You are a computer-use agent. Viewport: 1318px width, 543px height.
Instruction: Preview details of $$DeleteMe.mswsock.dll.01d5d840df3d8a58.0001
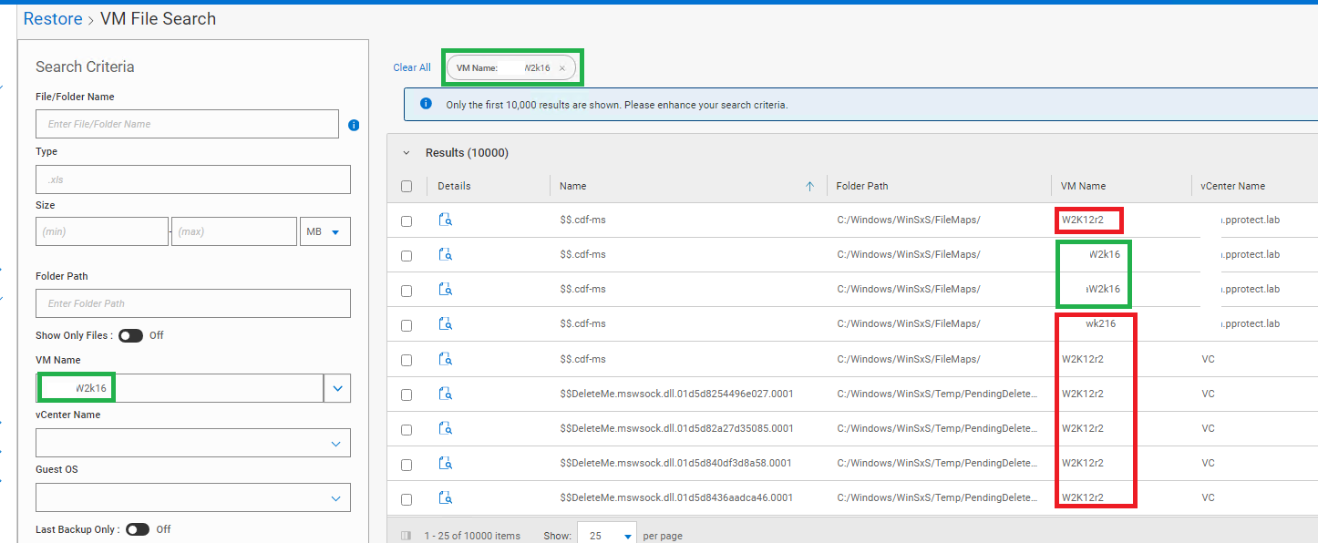coord(445,462)
